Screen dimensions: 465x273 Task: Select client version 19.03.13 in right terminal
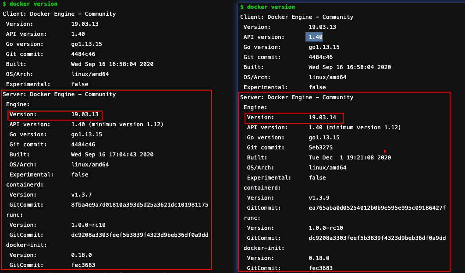[323, 27]
